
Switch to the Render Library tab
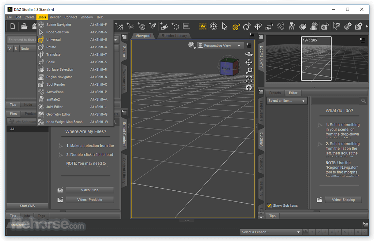(x=174, y=36)
